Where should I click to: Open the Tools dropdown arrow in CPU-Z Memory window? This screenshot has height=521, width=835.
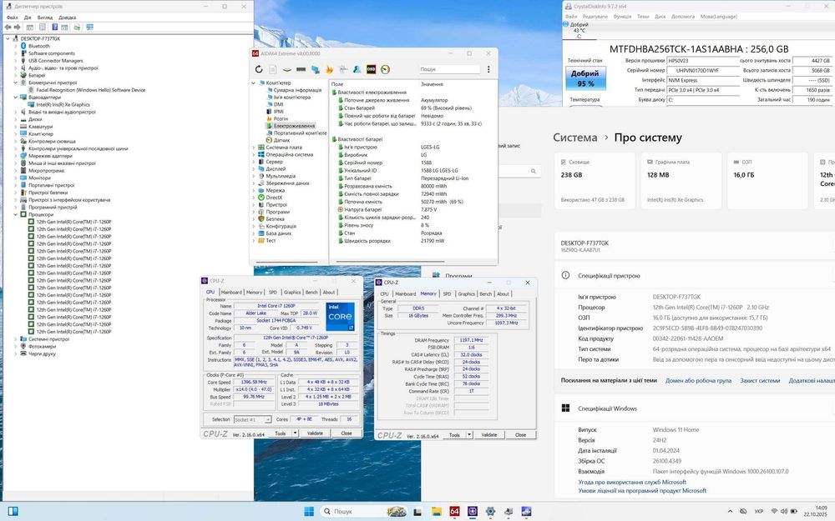point(469,435)
